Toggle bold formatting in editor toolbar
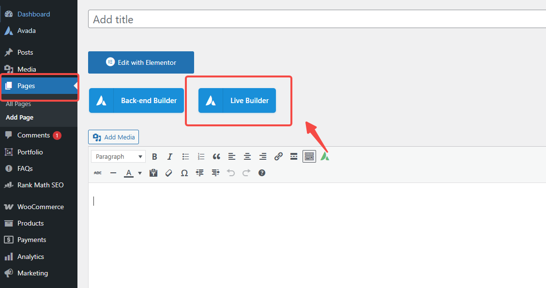Screen dimensions: 546x288 pyautogui.click(x=155, y=156)
